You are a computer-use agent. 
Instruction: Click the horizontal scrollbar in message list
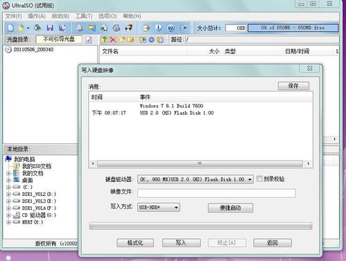coord(200,163)
